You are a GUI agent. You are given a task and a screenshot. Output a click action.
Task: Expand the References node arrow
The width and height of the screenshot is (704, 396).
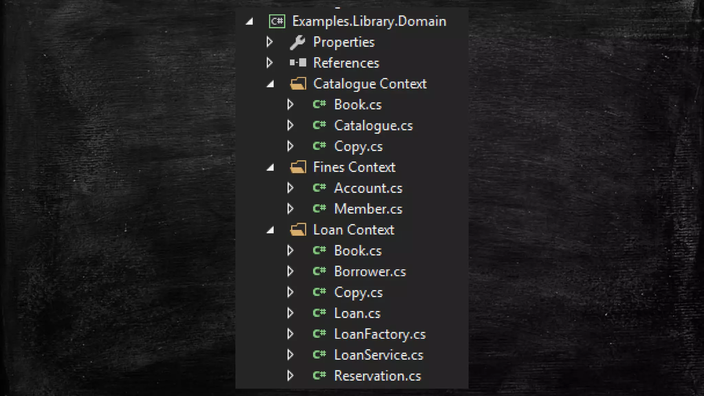[x=269, y=63]
